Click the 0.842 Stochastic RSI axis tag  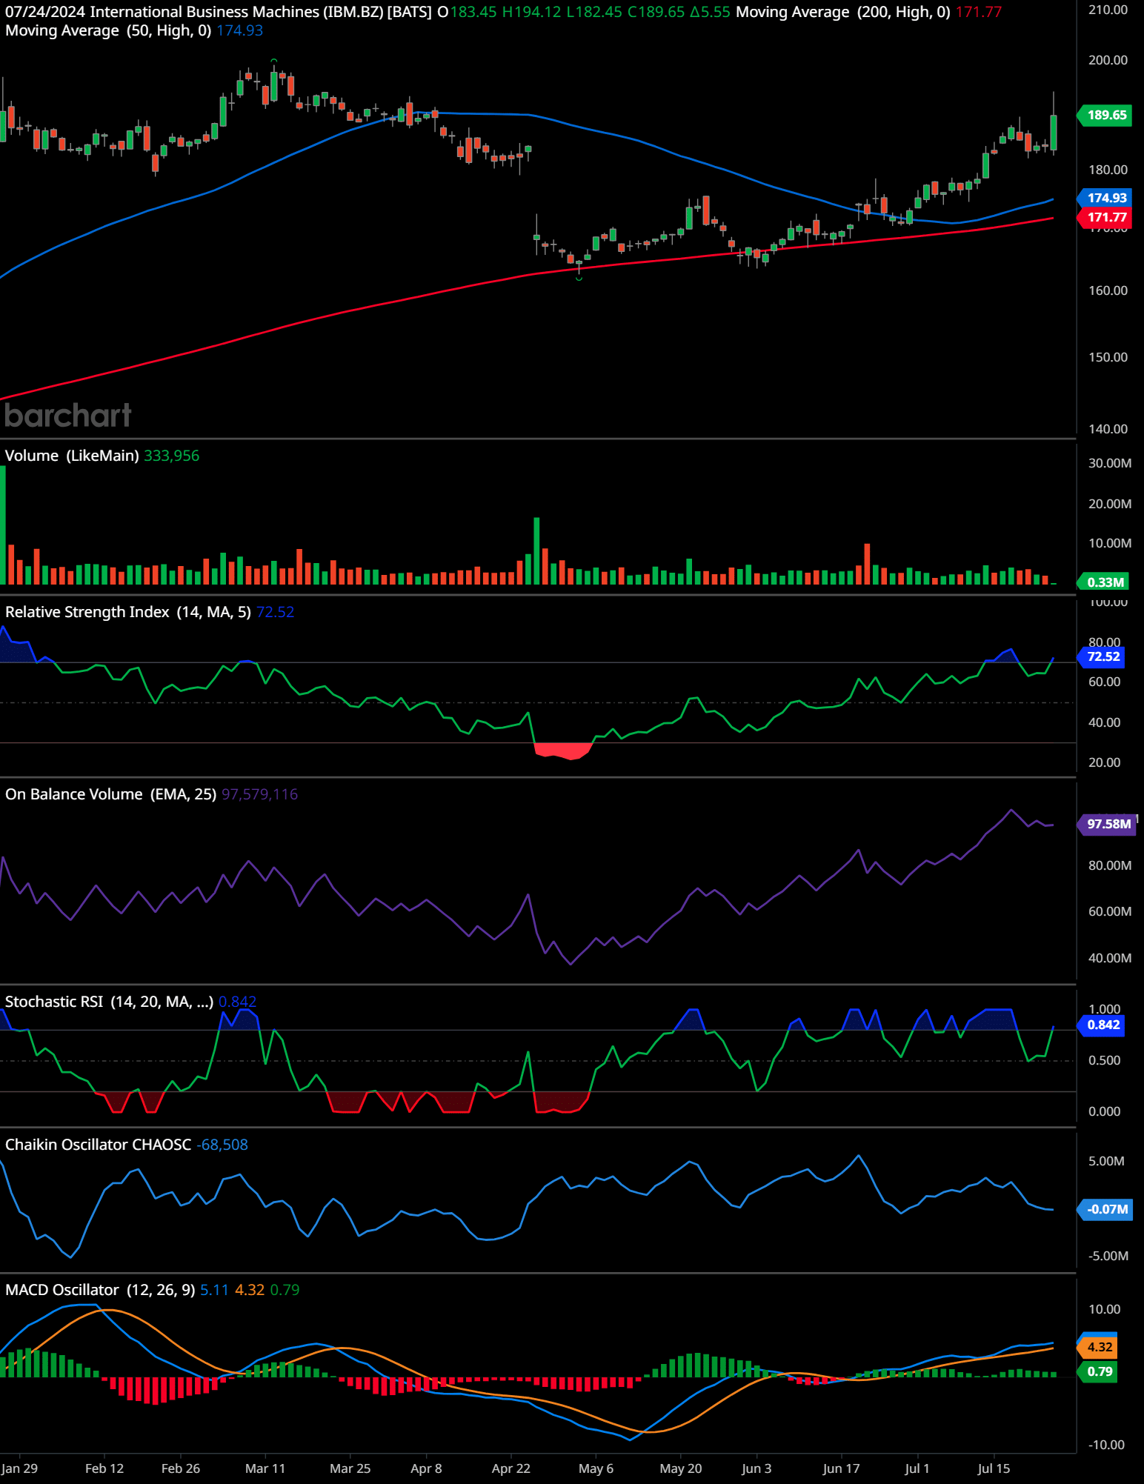(1102, 1025)
